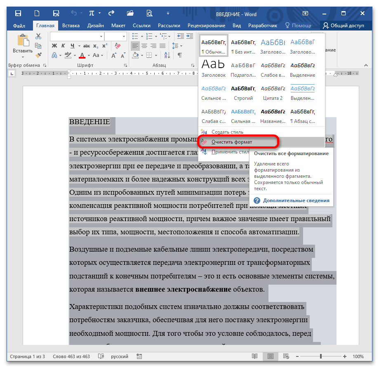The width and height of the screenshot is (379, 368).
Task: Click zoom in plus button
Action: (345, 356)
